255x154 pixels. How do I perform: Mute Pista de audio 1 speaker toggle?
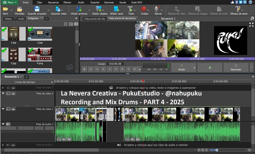pos(8,124)
